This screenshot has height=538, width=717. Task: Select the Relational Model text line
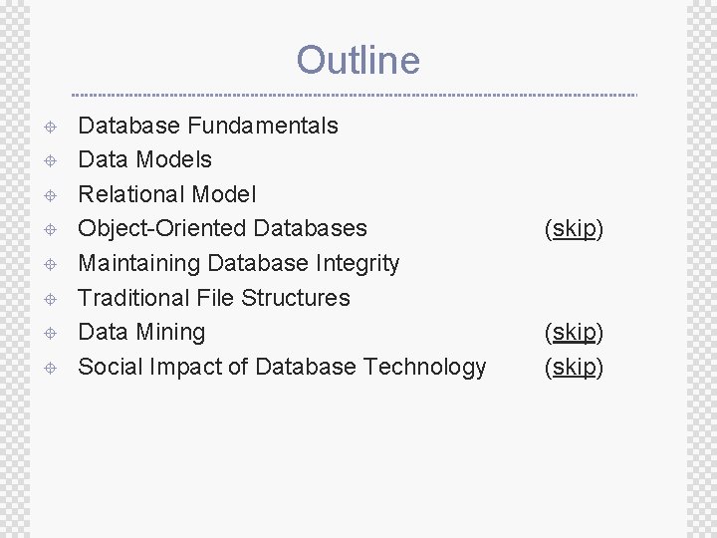click(x=166, y=194)
